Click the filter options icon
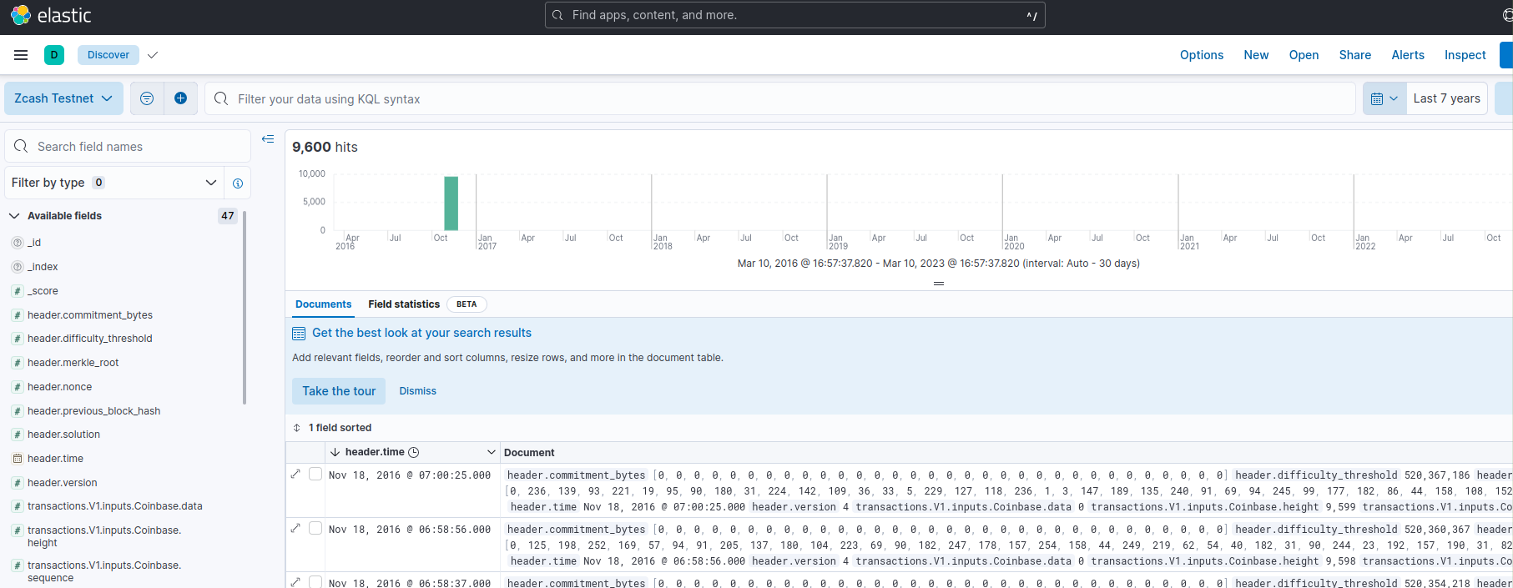Screen dimensions: 1513x588 [147, 98]
